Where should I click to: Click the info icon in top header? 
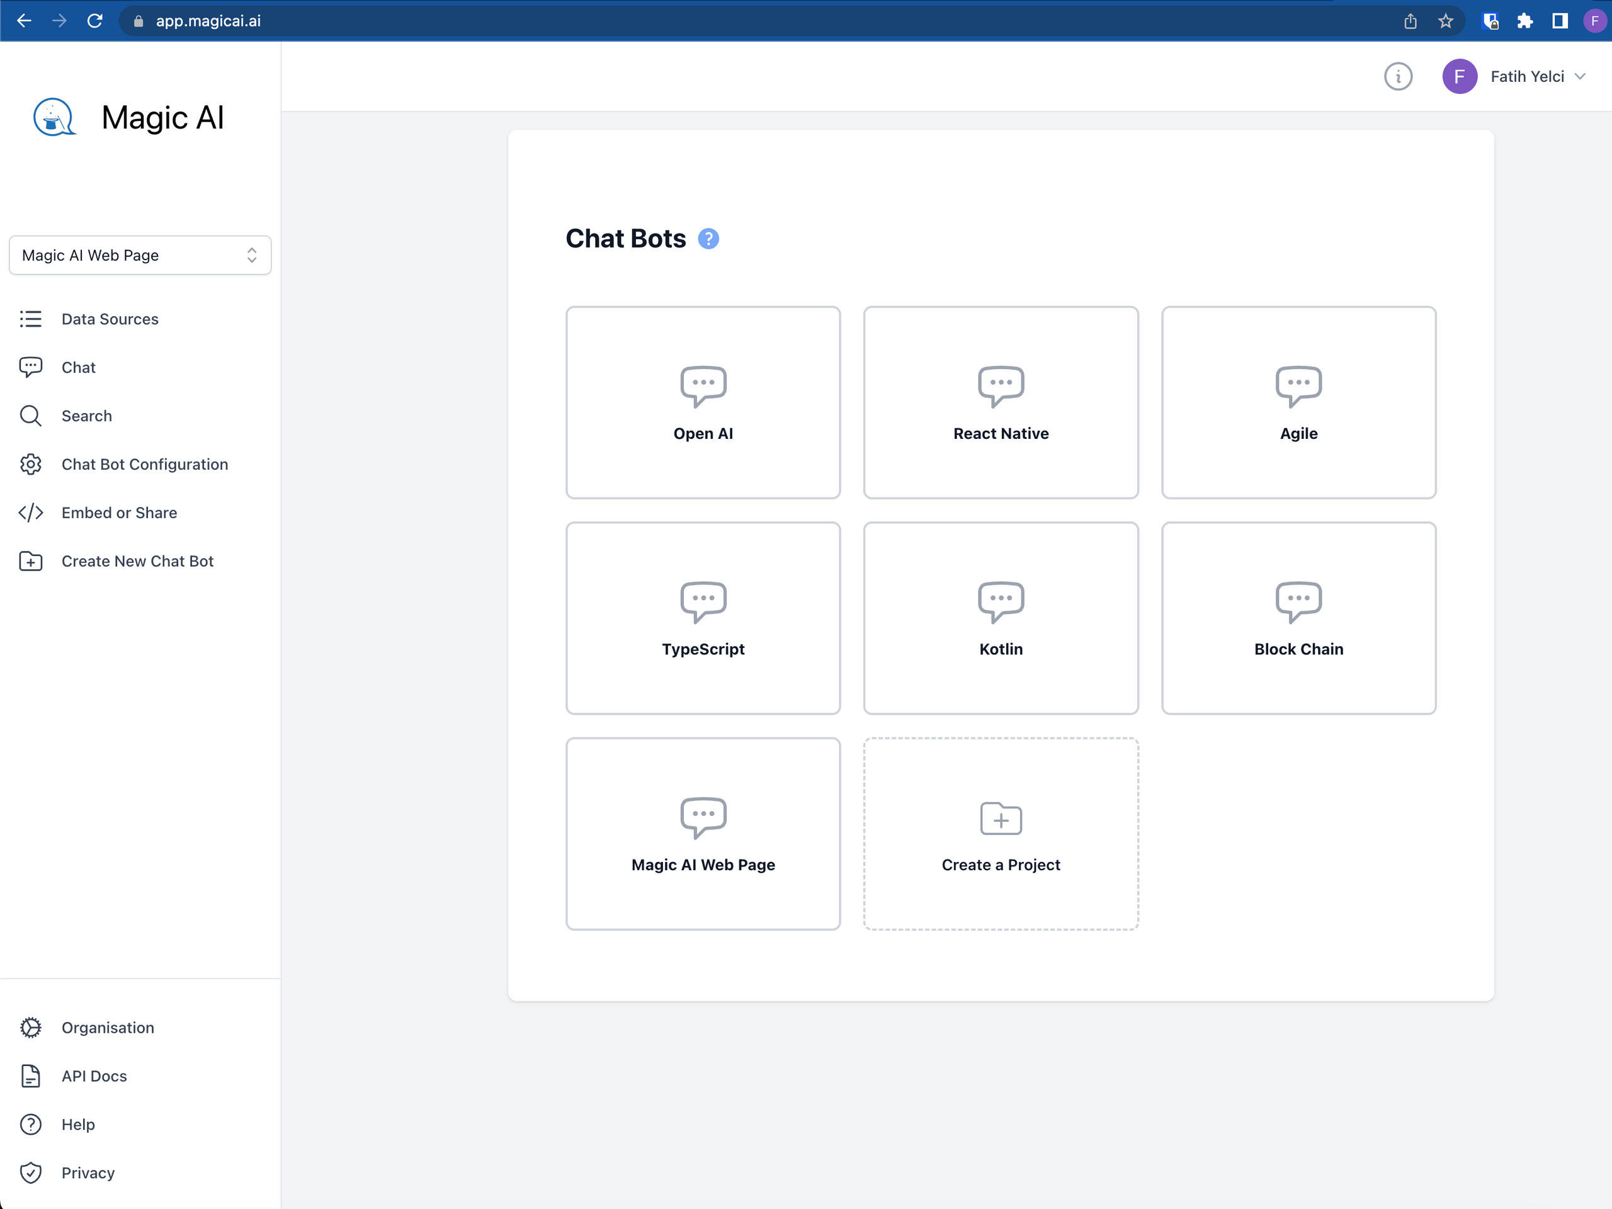coord(1398,77)
